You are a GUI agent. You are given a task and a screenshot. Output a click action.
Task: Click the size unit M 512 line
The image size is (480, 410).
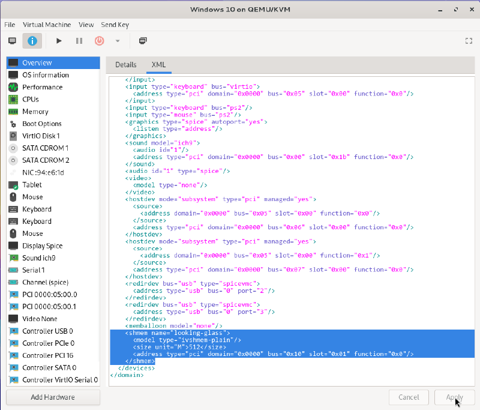coord(179,347)
